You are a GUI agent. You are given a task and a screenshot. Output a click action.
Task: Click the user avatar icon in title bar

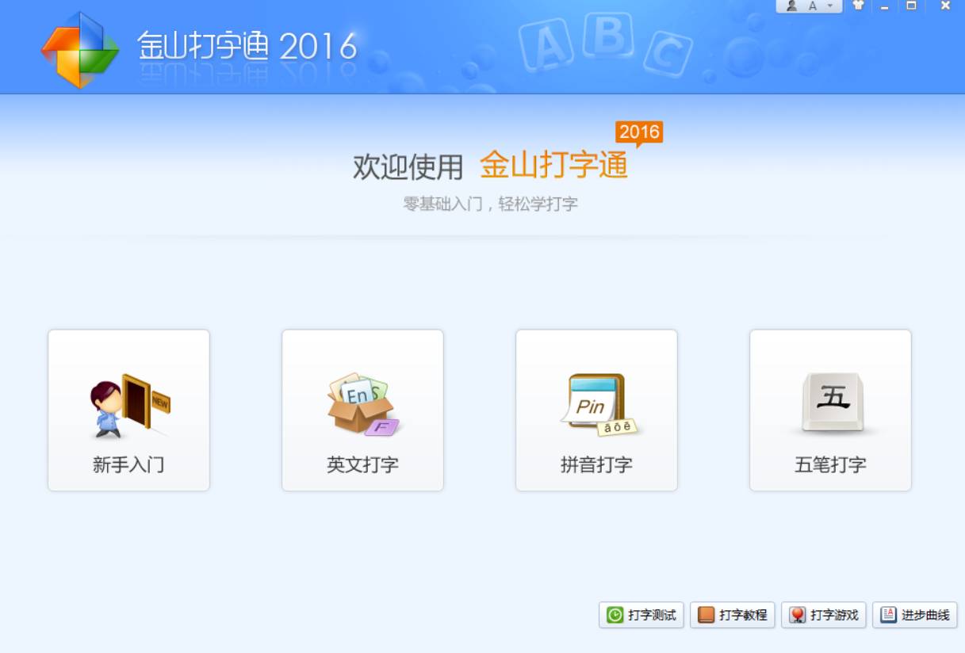(791, 6)
